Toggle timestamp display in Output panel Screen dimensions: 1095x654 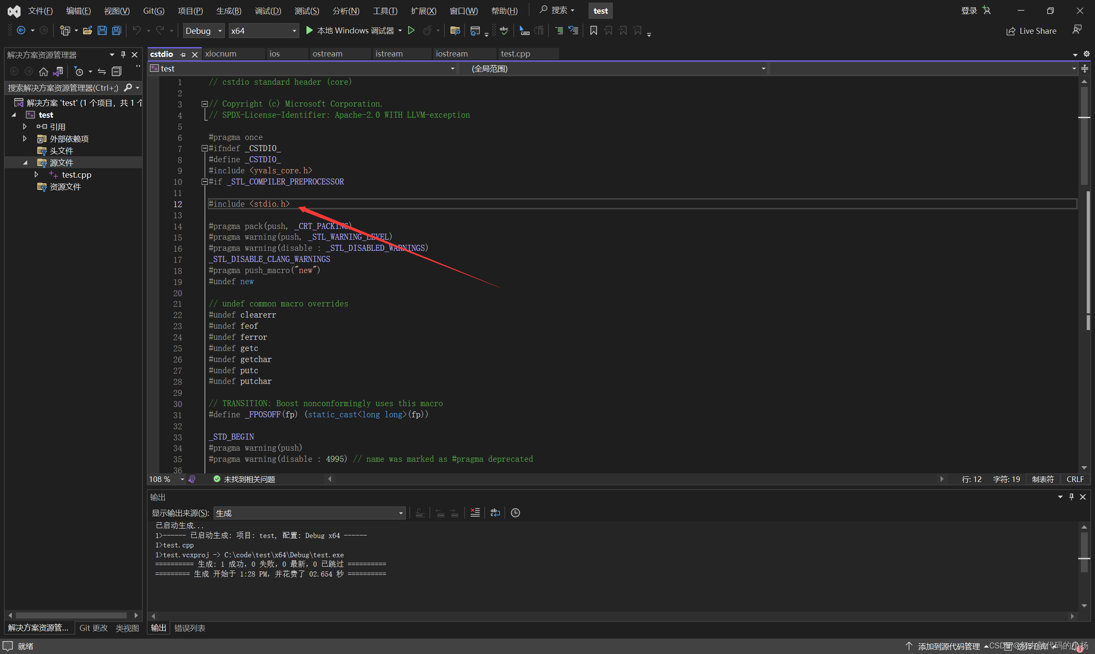pos(515,512)
